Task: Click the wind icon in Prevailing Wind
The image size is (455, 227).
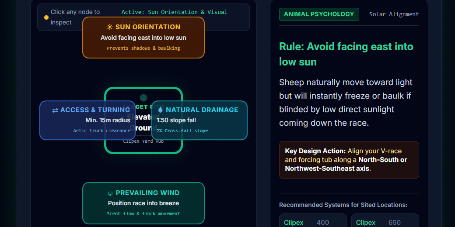Action: [x=110, y=193]
